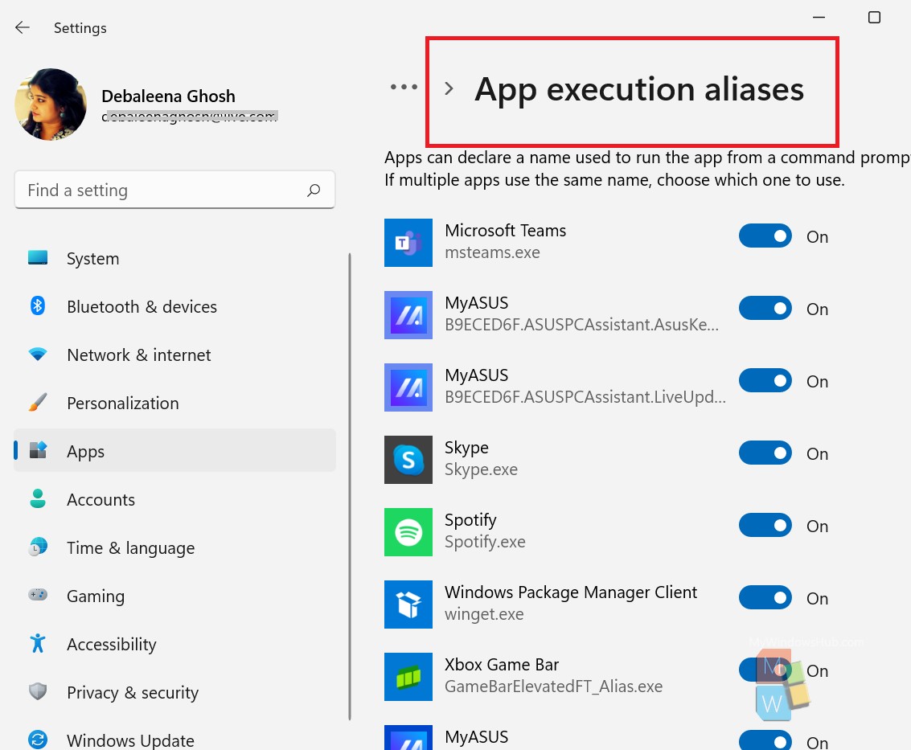Open the System settings page
911x750 pixels.
click(93, 259)
